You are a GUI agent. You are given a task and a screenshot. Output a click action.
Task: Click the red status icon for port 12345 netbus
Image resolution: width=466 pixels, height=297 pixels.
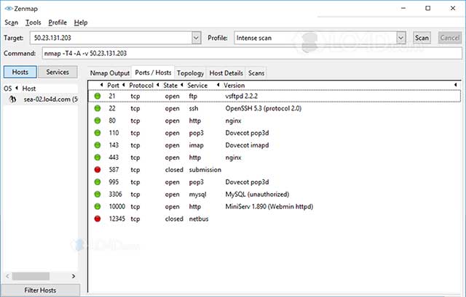click(97, 219)
